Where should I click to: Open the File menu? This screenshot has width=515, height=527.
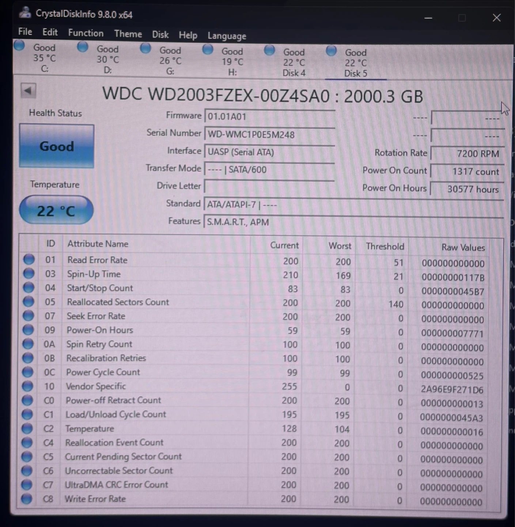[x=25, y=32]
